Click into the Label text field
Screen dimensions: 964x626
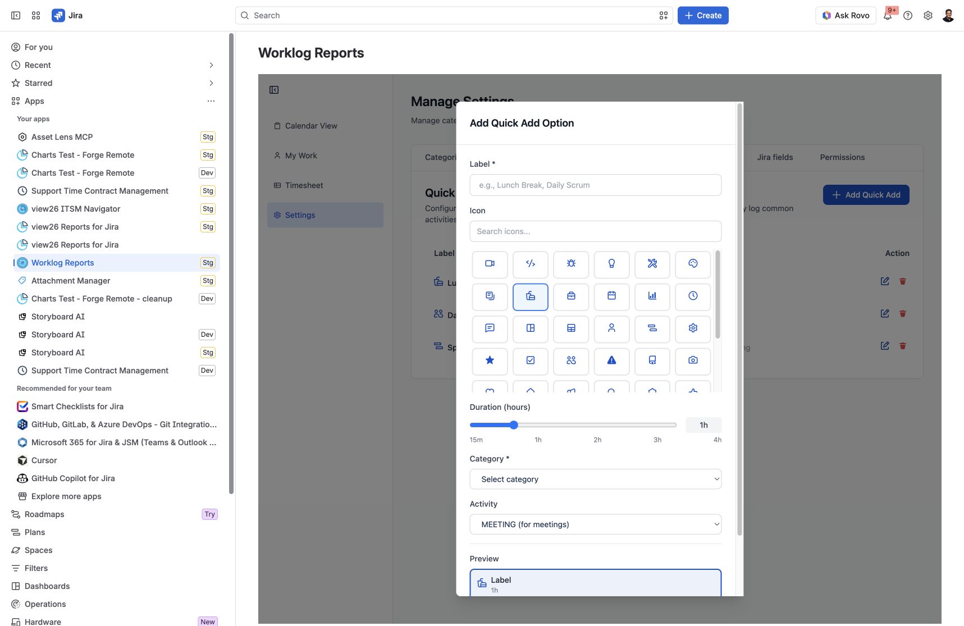[x=595, y=185]
